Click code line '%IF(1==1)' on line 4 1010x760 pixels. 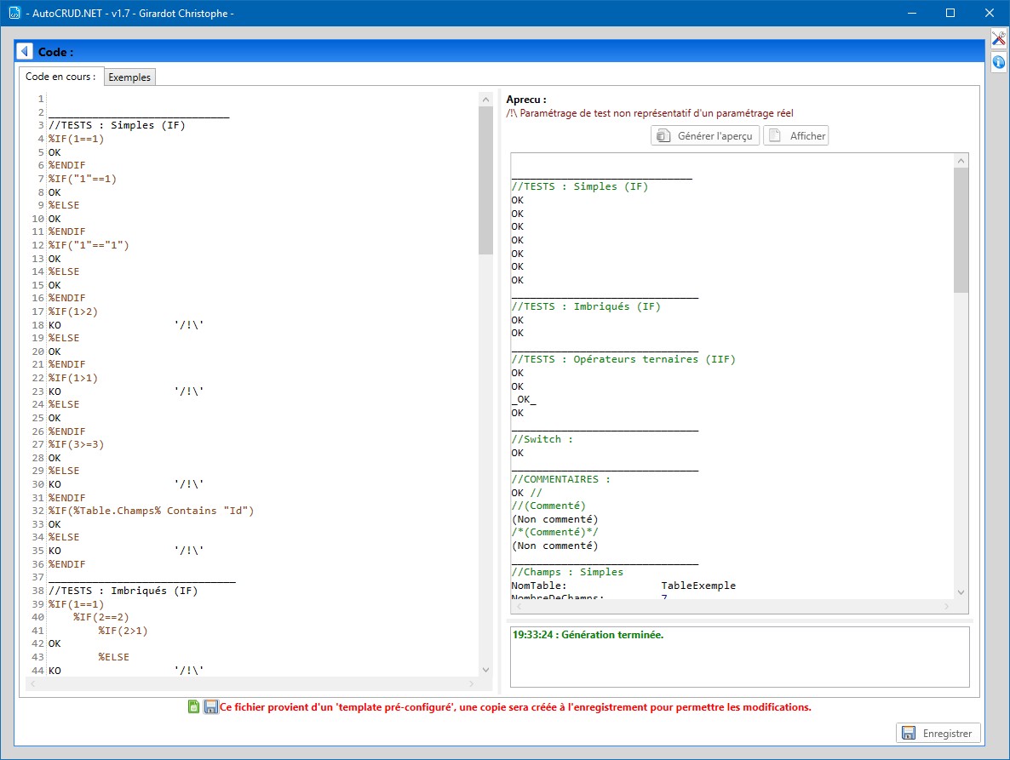(76, 139)
